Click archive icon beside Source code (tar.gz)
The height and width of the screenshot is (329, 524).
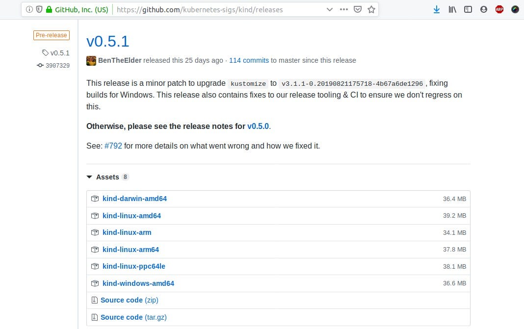click(x=95, y=317)
